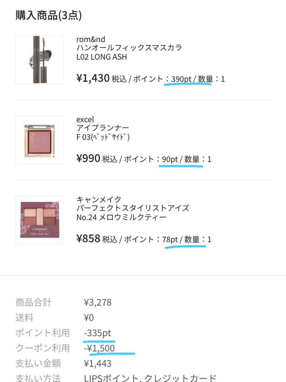
Task: Tap the 390pt points value
Action: click(181, 79)
